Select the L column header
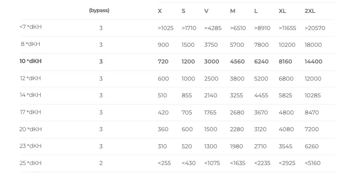Viewport: 355px width, 173px height. click(x=256, y=11)
